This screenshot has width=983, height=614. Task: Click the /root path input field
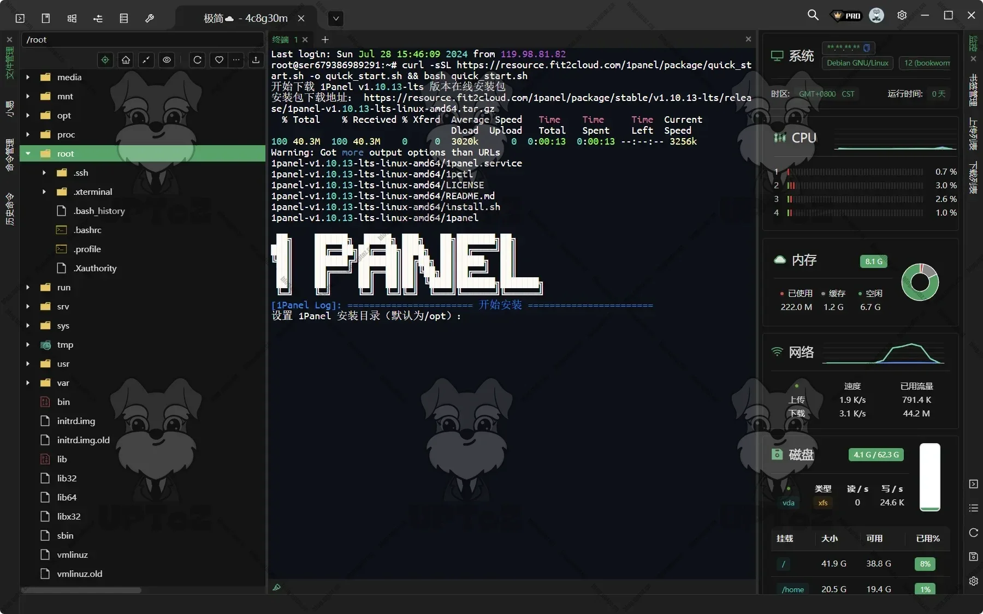click(x=143, y=39)
